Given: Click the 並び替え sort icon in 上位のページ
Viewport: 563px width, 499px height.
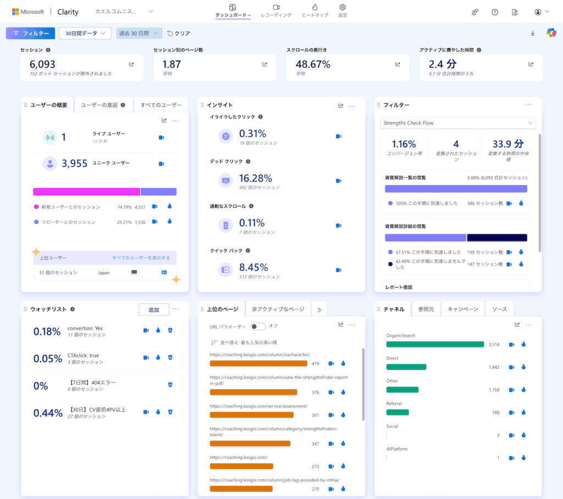Looking at the screenshot, I should tap(214, 342).
